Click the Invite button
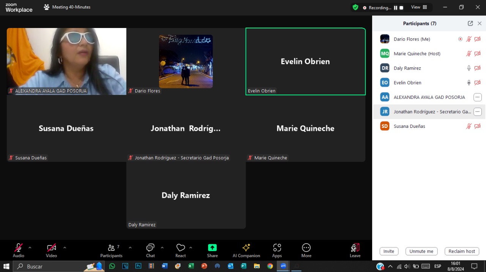Image resolution: width=486 pixels, height=272 pixels. [x=388, y=251]
